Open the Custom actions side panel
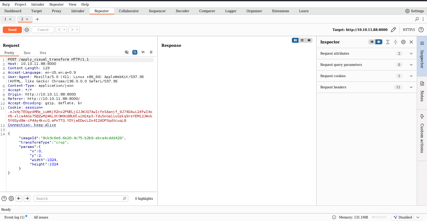The width and height of the screenshot is (427, 221). click(422, 134)
